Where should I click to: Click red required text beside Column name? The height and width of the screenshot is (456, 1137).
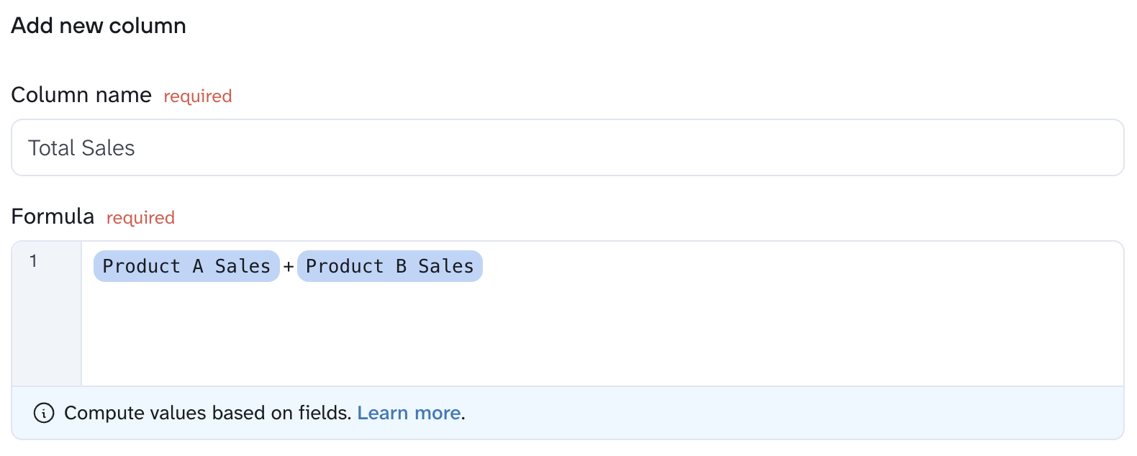(198, 96)
